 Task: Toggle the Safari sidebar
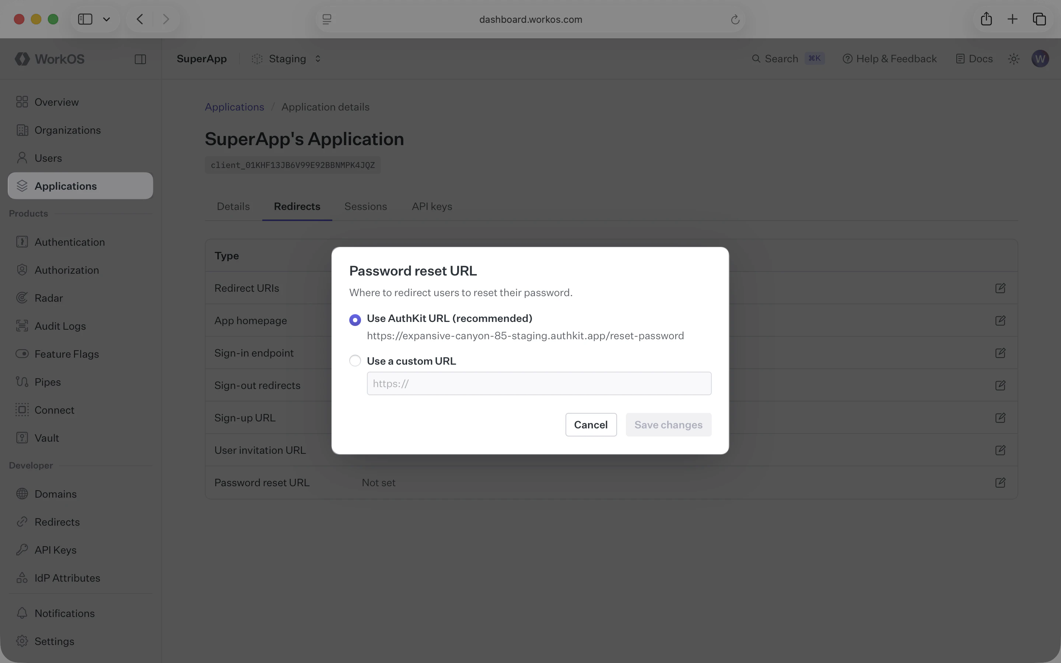(x=85, y=19)
